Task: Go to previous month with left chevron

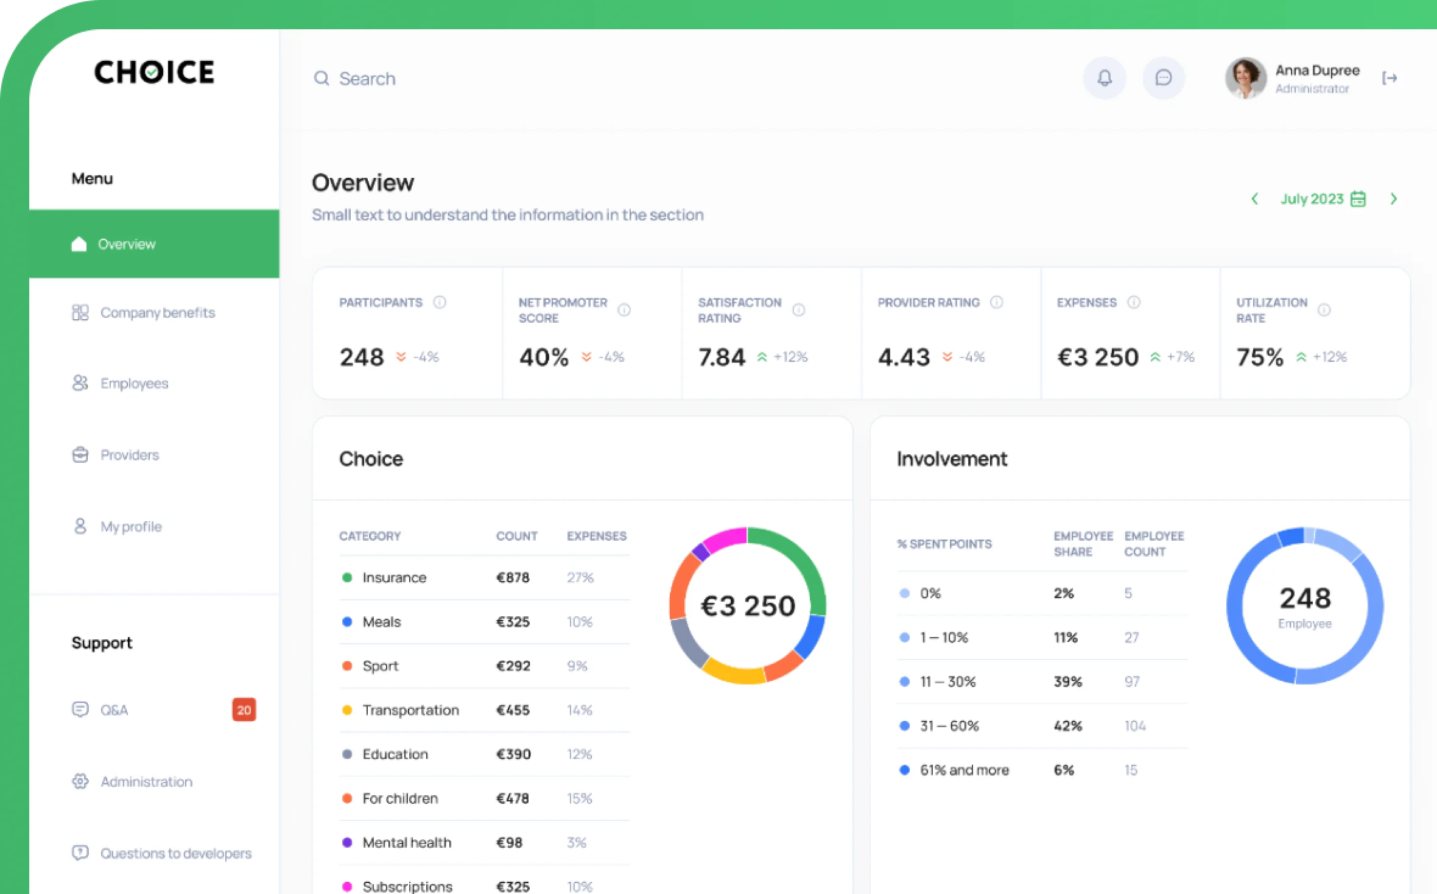Action: [x=1254, y=199]
